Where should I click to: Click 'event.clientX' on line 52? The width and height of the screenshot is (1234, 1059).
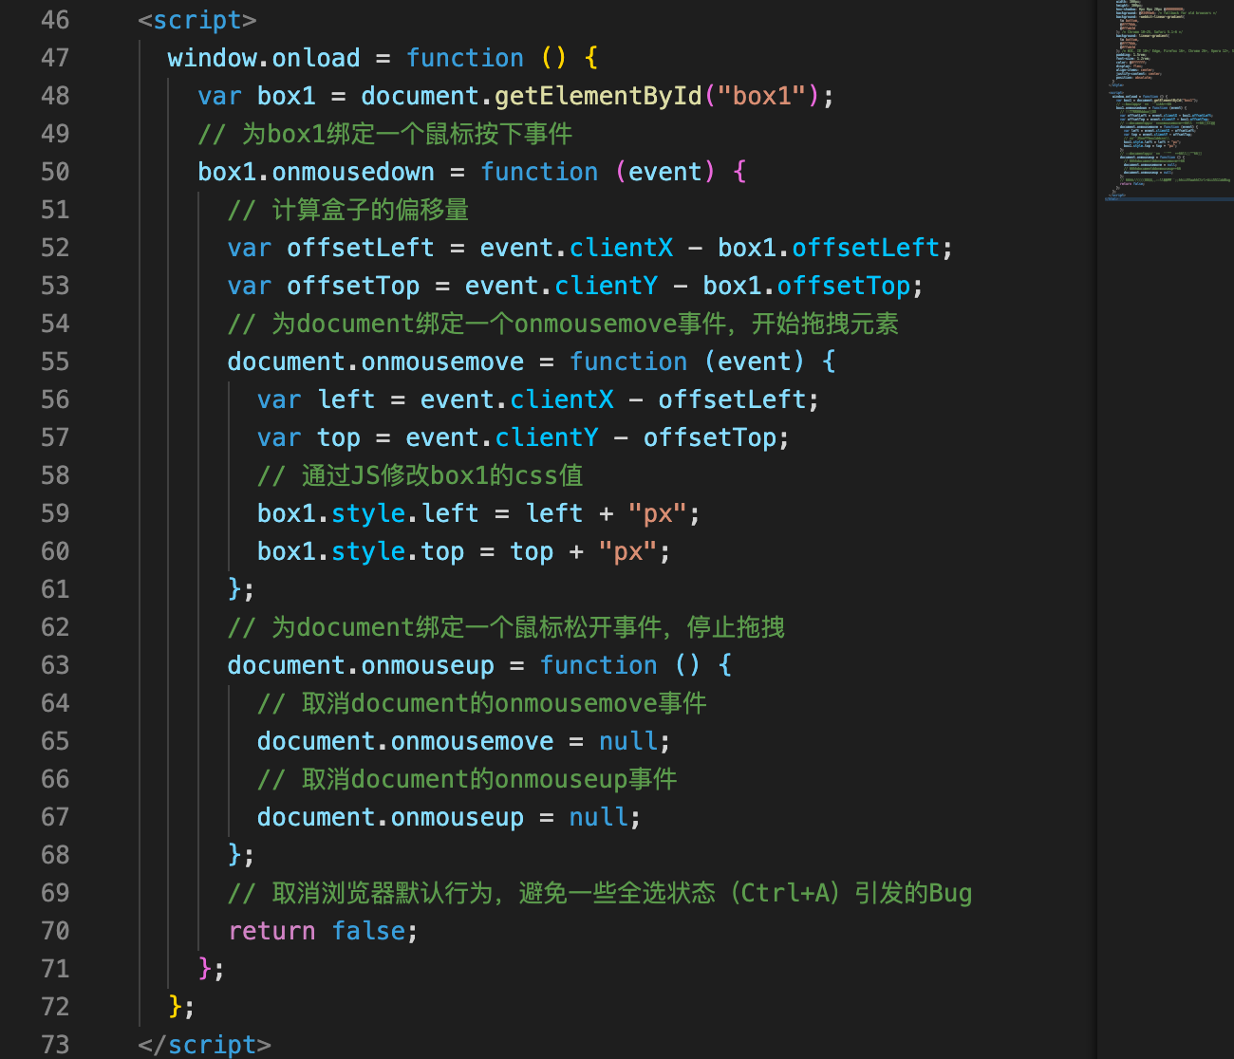pos(576,248)
